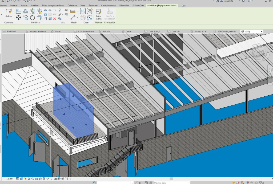
Task: Select the Trim/Extend to corner tool
Action: pos(39,18)
